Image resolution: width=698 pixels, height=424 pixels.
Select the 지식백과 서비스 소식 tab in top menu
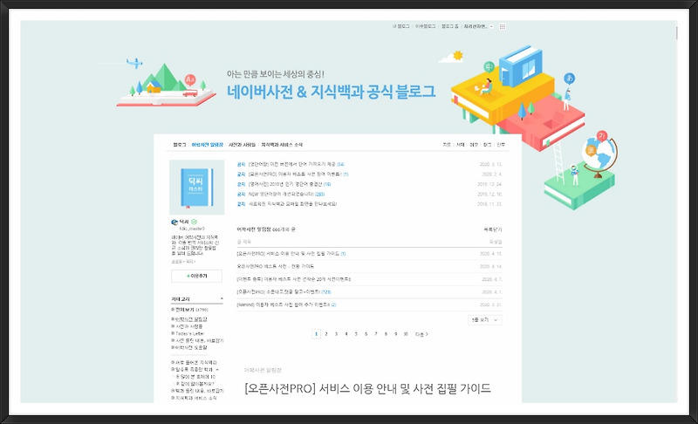point(282,145)
